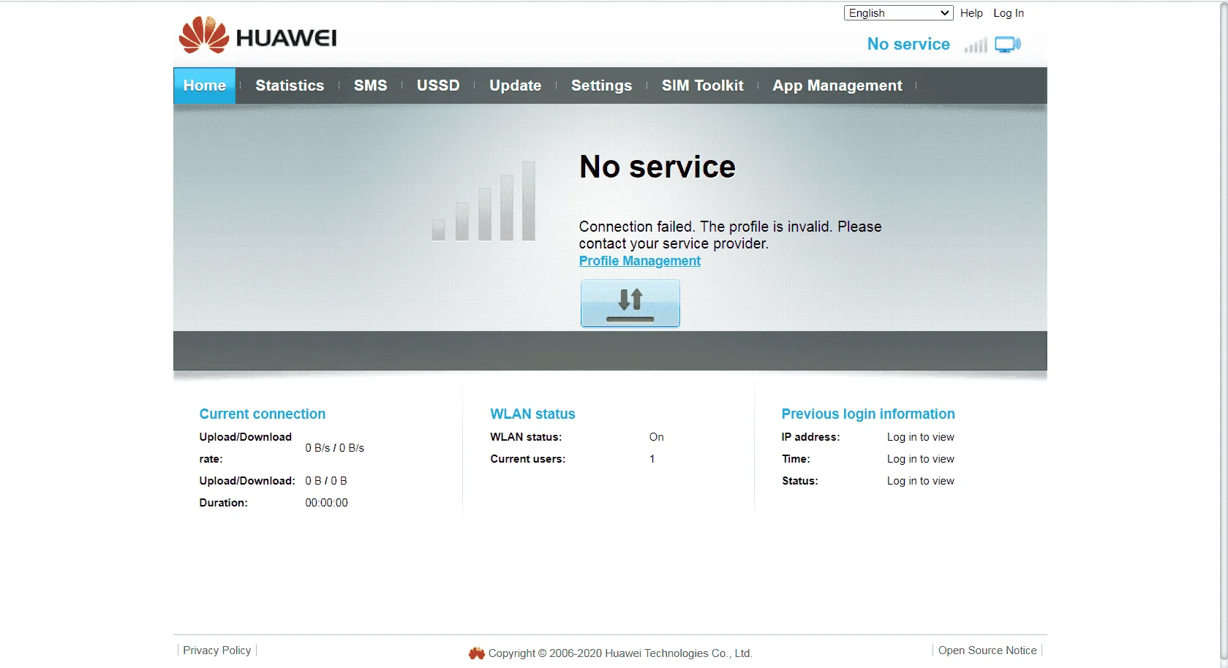
Task: Click the WLAN status On value
Action: pos(657,437)
